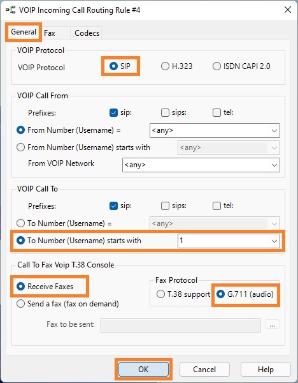Select From Number (Username) starts with option
298x383 pixels.
(x=83, y=147)
